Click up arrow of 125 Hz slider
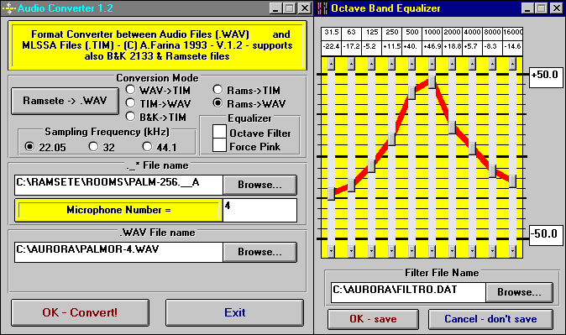The image size is (566, 335). (x=371, y=65)
